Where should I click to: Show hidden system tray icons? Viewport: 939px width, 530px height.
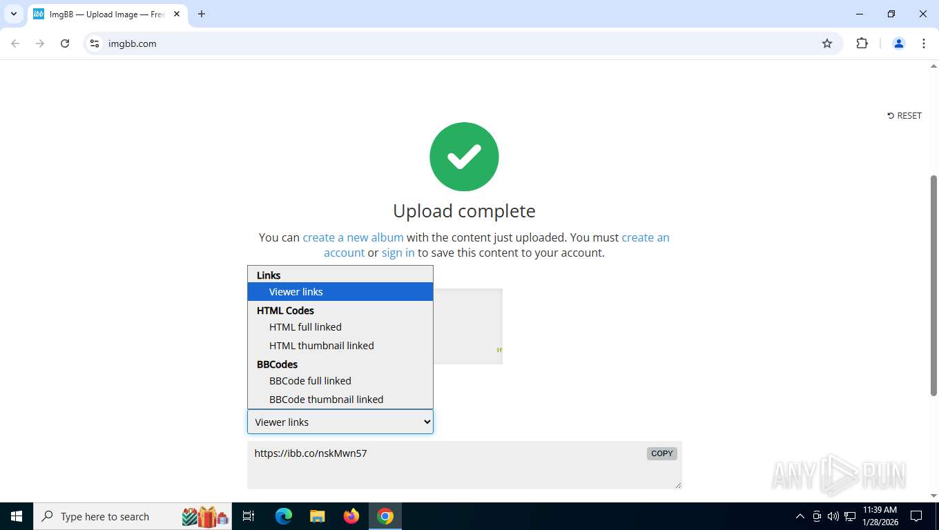(800, 516)
